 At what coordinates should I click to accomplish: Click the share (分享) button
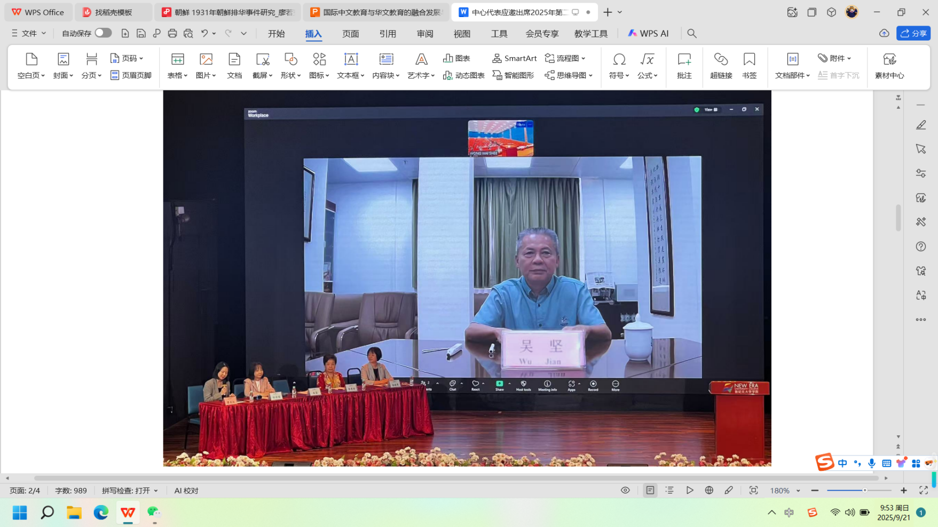(x=913, y=33)
